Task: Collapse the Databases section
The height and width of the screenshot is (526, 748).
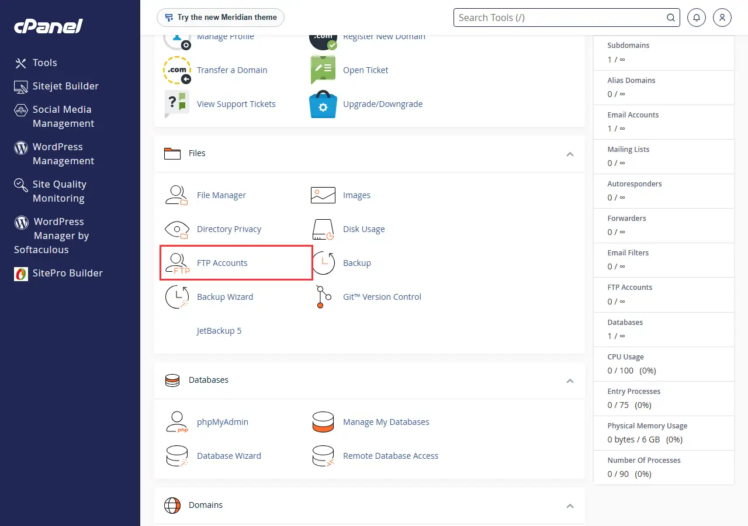Action: (x=570, y=380)
